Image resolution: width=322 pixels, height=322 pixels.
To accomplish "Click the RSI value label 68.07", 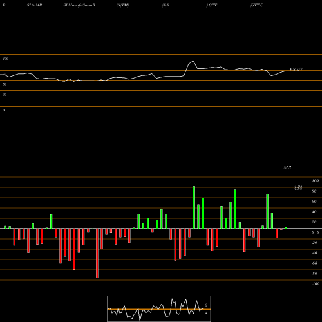I will pyautogui.click(x=296, y=70).
